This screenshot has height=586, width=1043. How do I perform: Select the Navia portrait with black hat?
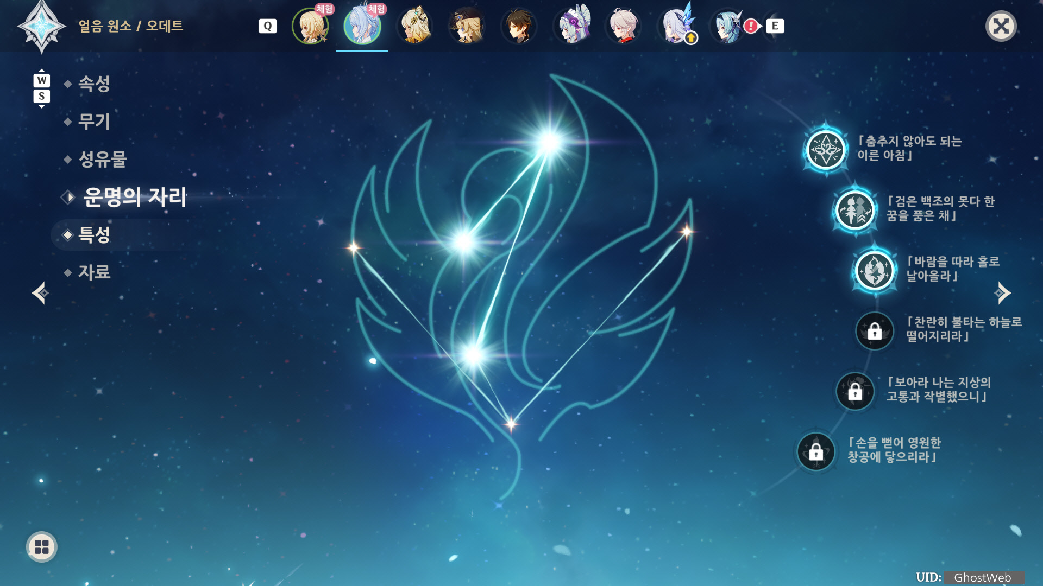[467, 26]
